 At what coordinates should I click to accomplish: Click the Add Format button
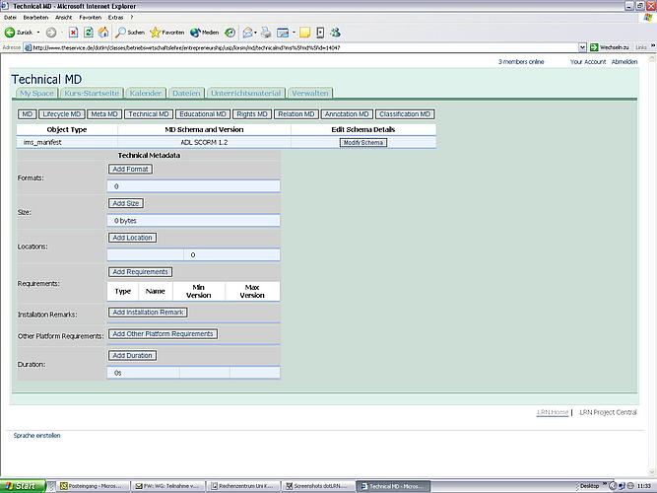[x=130, y=169]
